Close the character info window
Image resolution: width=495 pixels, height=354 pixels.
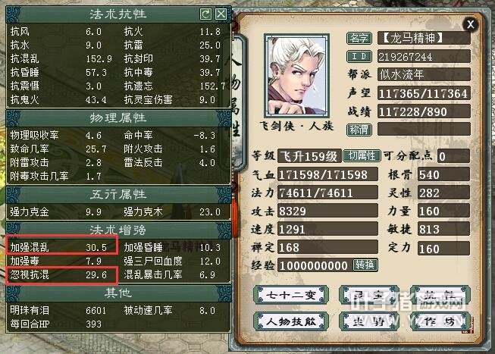point(471,24)
